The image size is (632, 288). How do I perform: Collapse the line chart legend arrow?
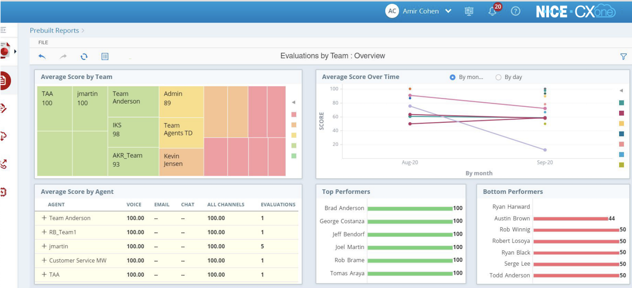pos(621,91)
